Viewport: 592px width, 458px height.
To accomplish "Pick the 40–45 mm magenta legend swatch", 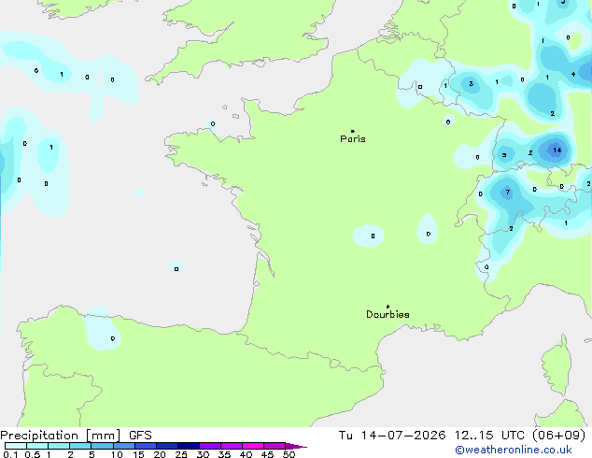I will (253, 446).
